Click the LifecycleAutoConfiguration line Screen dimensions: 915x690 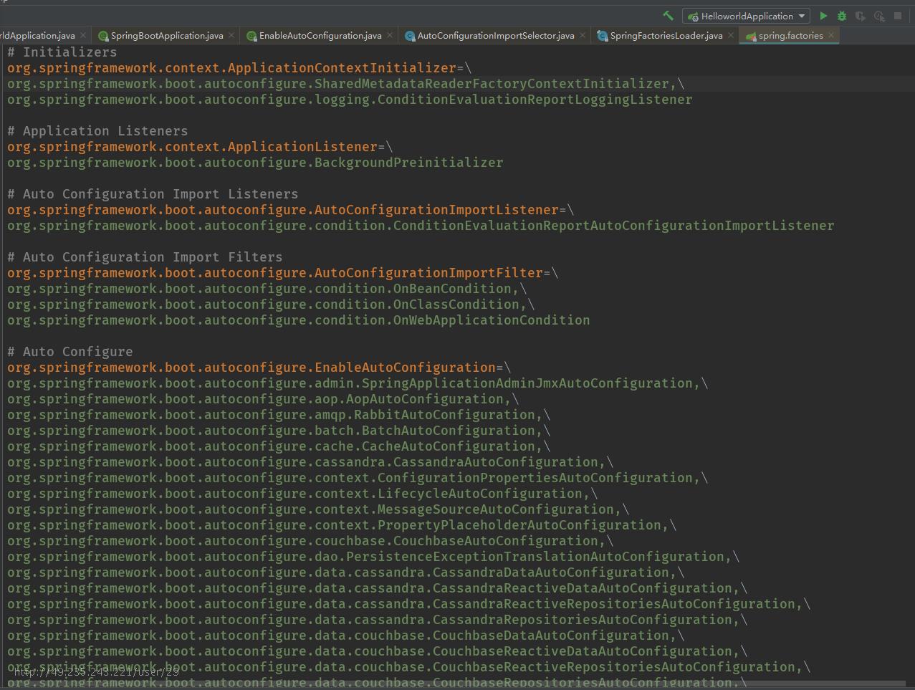click(x=302, y=494)
